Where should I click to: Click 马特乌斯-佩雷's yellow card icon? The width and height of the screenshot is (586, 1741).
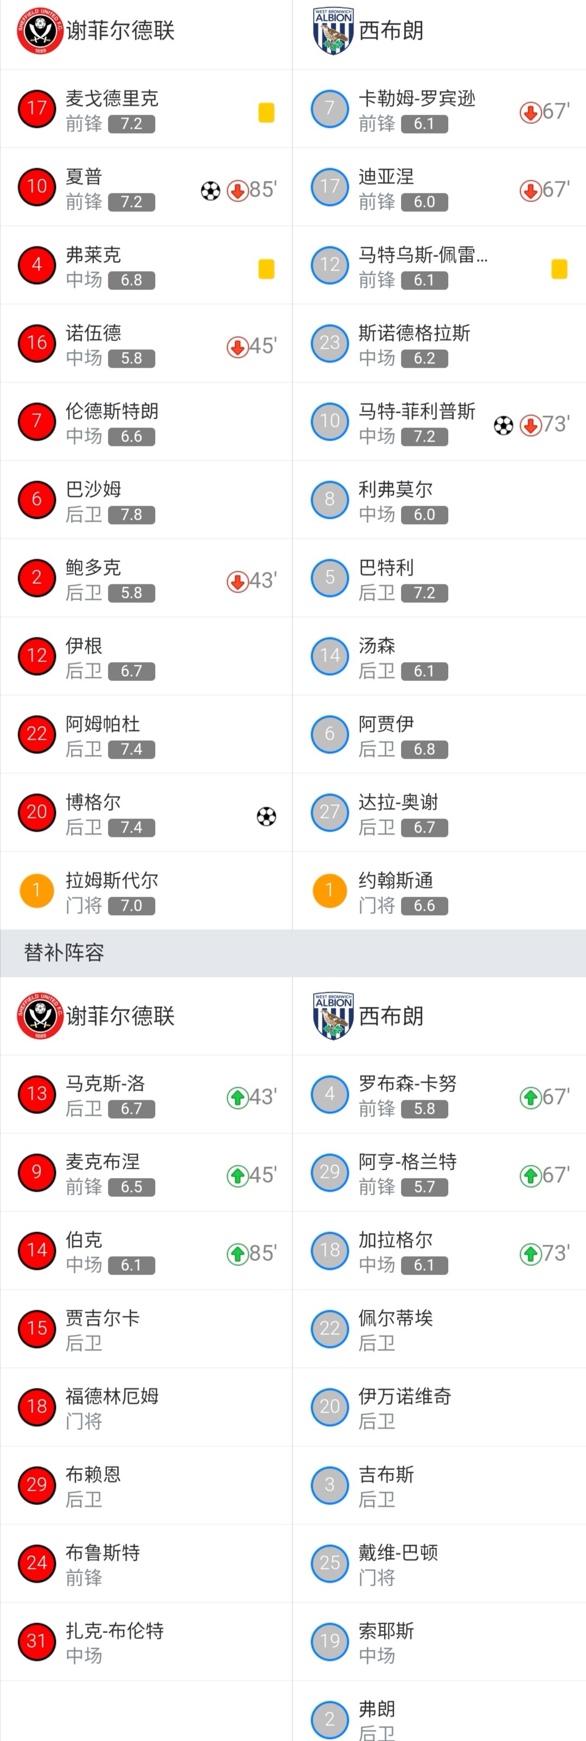pyautogui.click(x=559, y=269)
